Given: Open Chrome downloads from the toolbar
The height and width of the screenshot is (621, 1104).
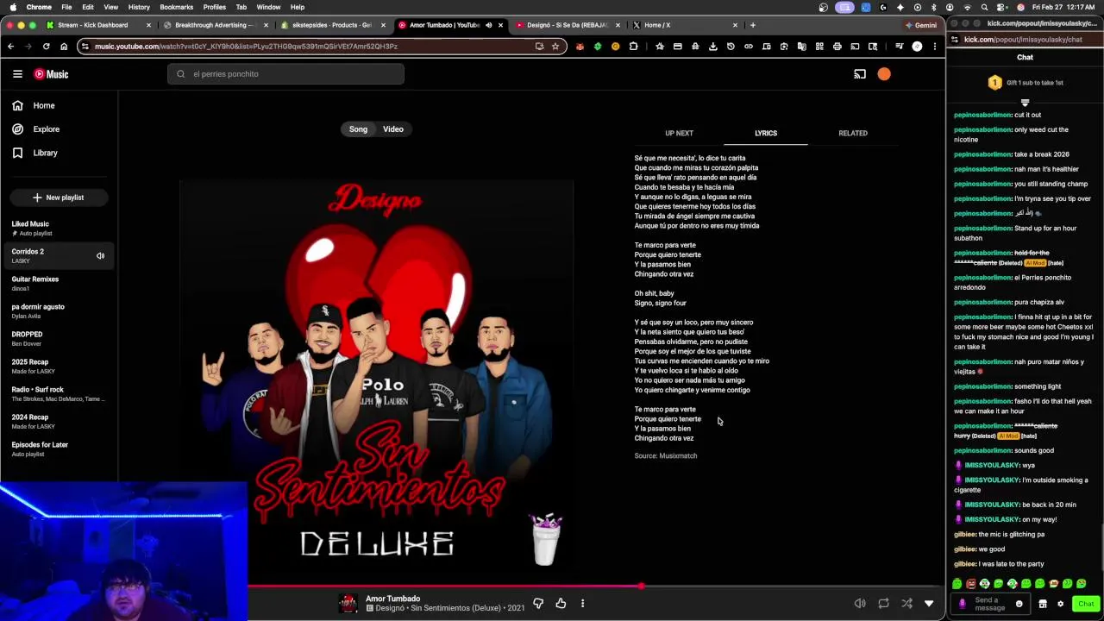Looking at the screenshot, I should click(712, 47).
